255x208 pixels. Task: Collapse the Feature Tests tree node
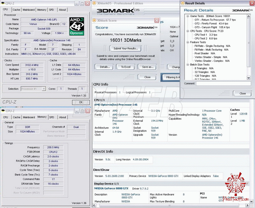(187, 42)
